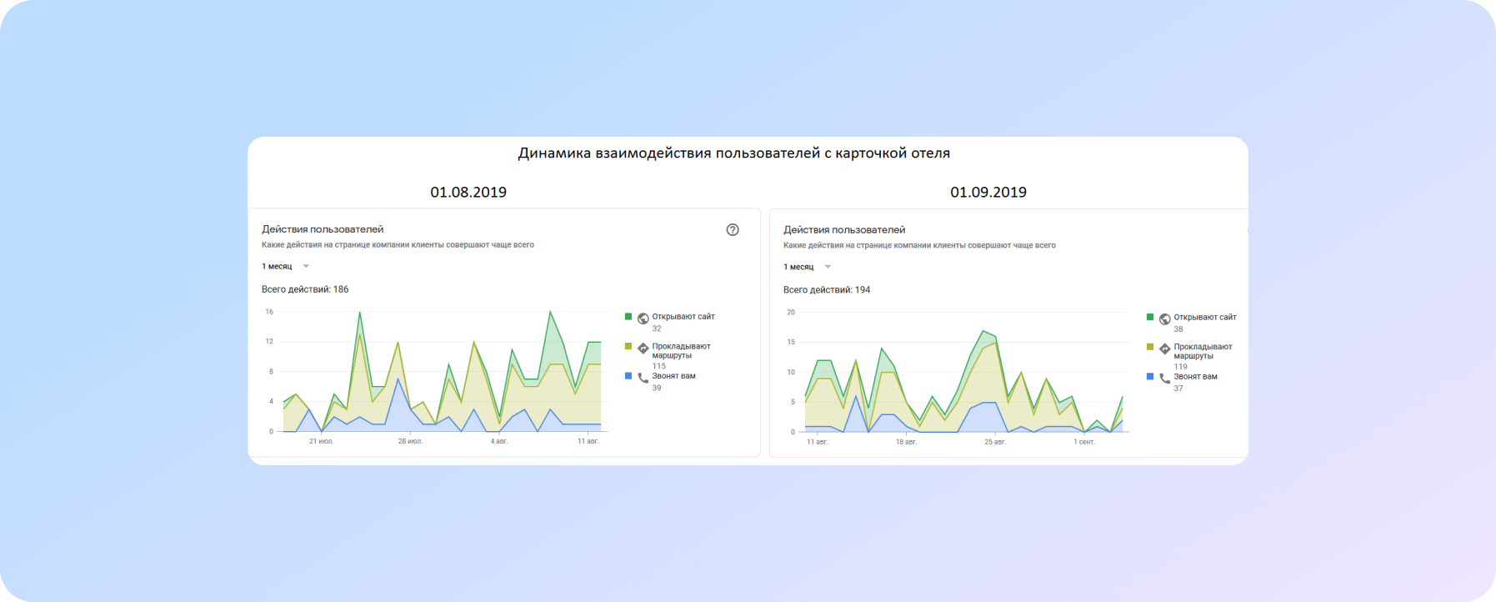This screenshot has height=602, width=1496.
Task: Click 'Звонят вам' label in the left legend
Action: (x=673, y=376)
